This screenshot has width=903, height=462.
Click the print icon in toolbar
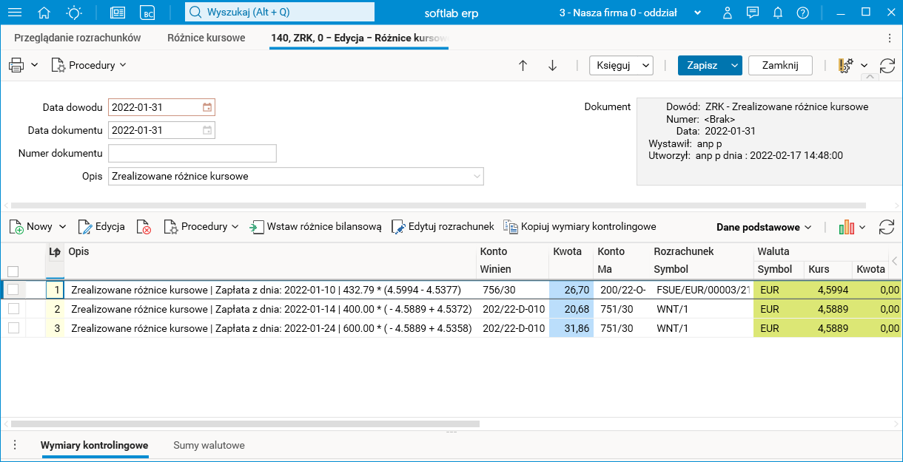pyautogui.click(x=16, y=65)
